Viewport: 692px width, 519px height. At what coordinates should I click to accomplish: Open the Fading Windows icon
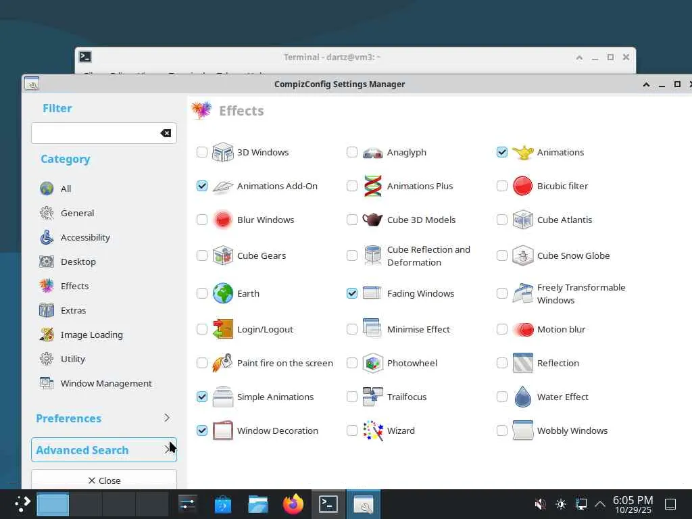point(372,293)
